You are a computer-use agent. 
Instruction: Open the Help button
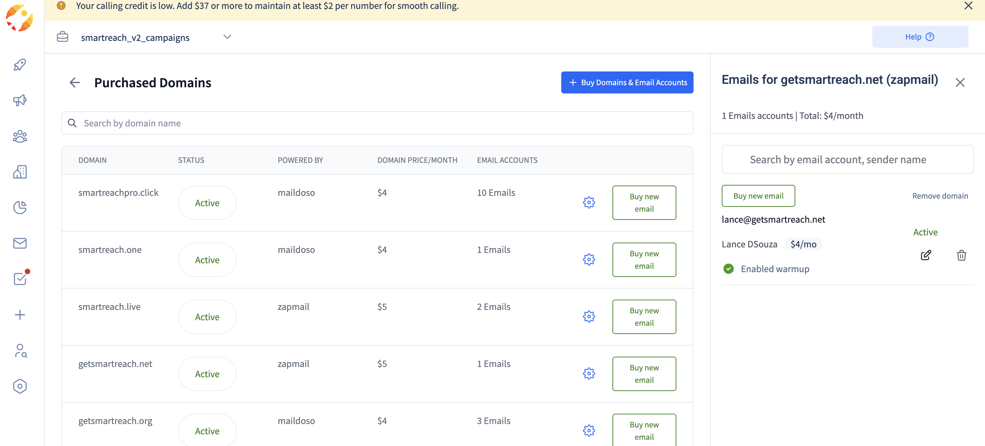coord(920,37)
